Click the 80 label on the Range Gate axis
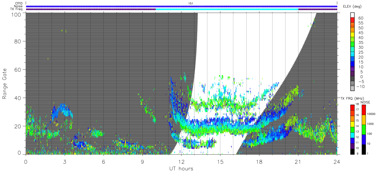The width and height of the screenshot is (379, 175). point(18,41)
